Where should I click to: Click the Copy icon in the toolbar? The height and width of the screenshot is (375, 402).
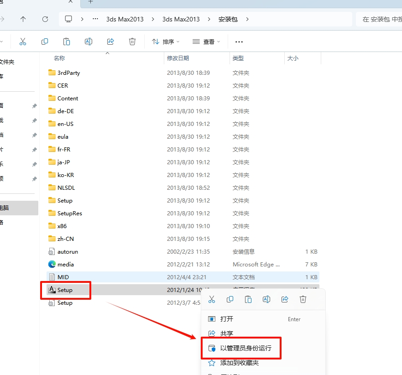click(x=45, y=42)
